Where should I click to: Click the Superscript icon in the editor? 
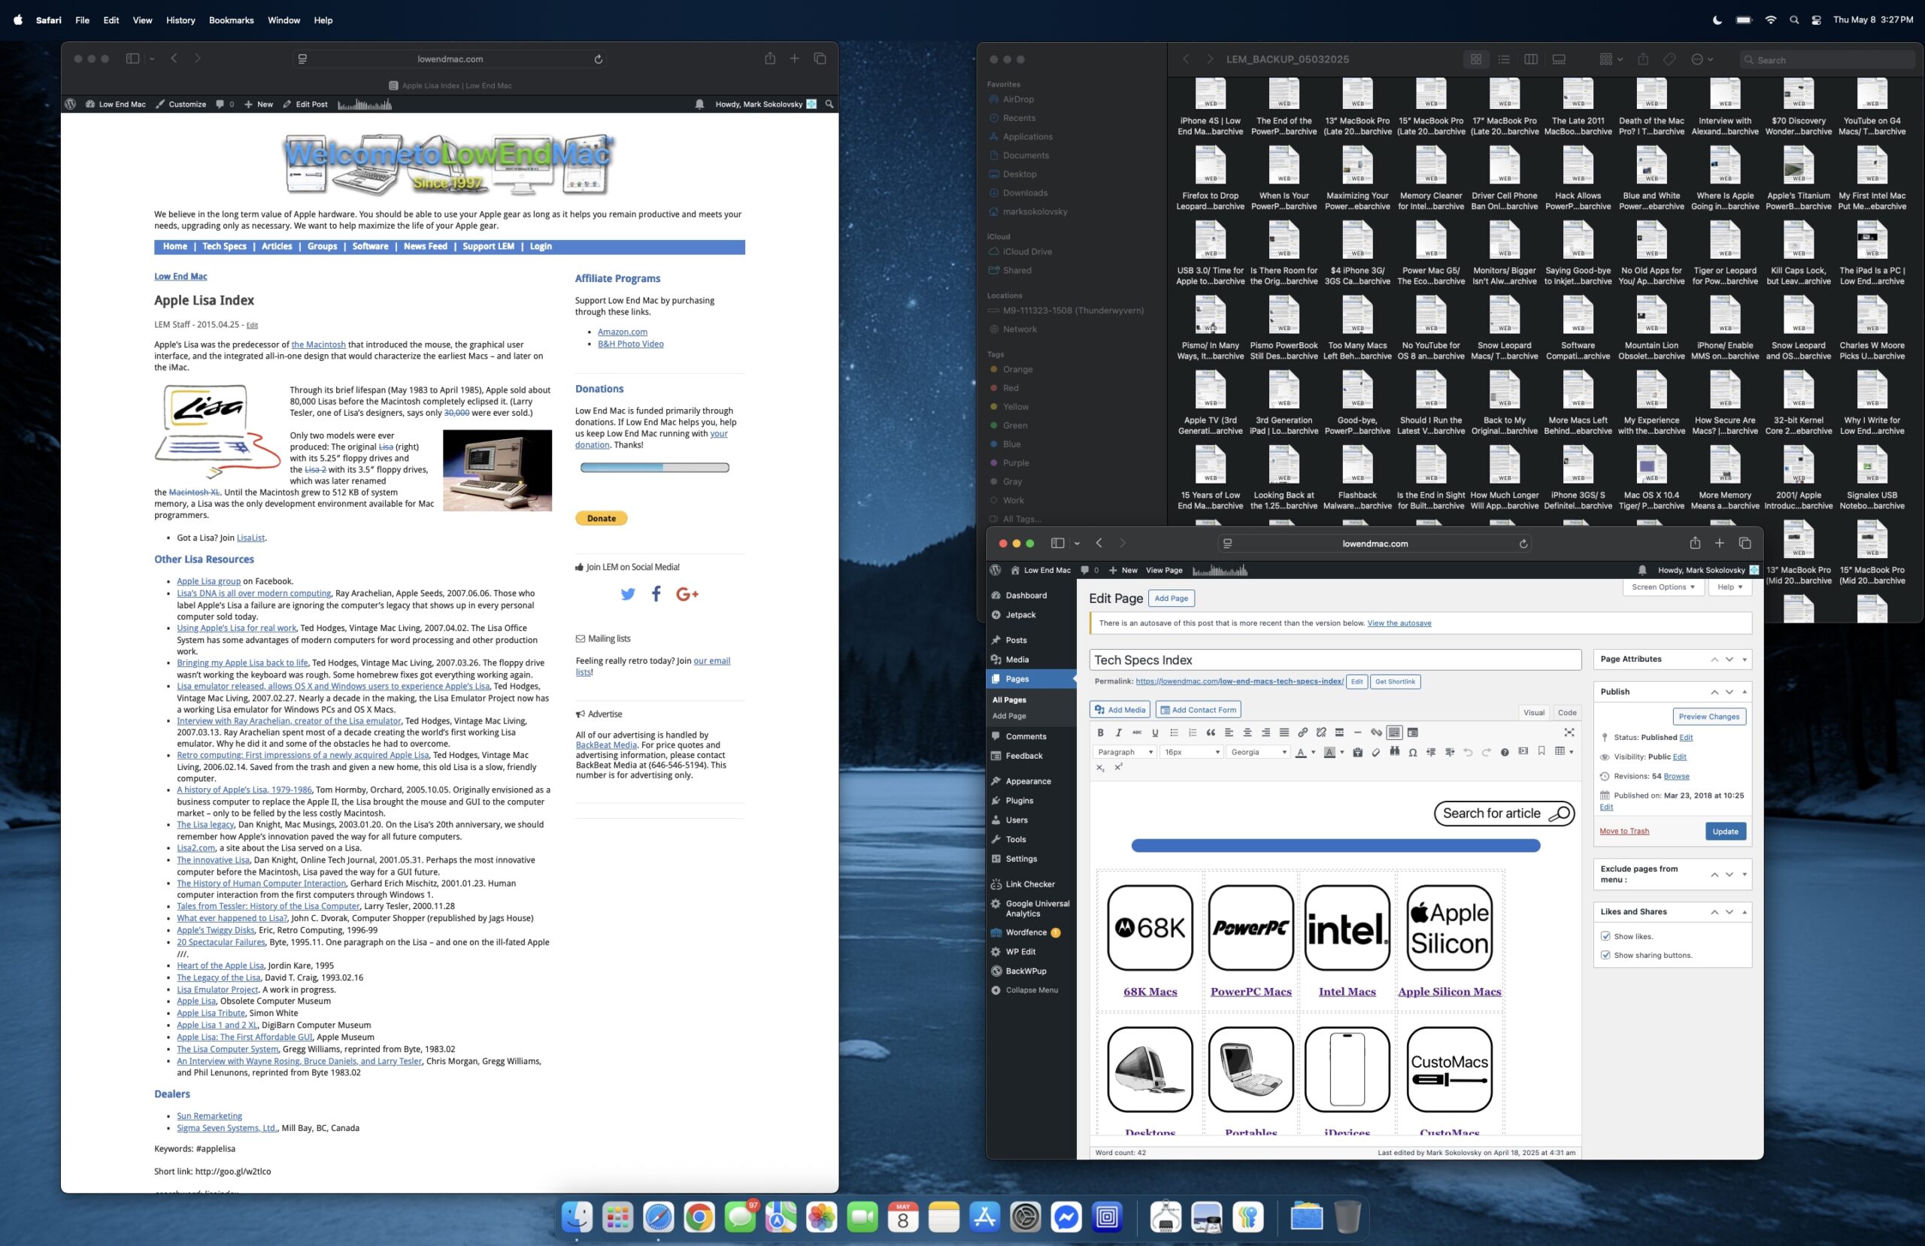pos(1120,767)
